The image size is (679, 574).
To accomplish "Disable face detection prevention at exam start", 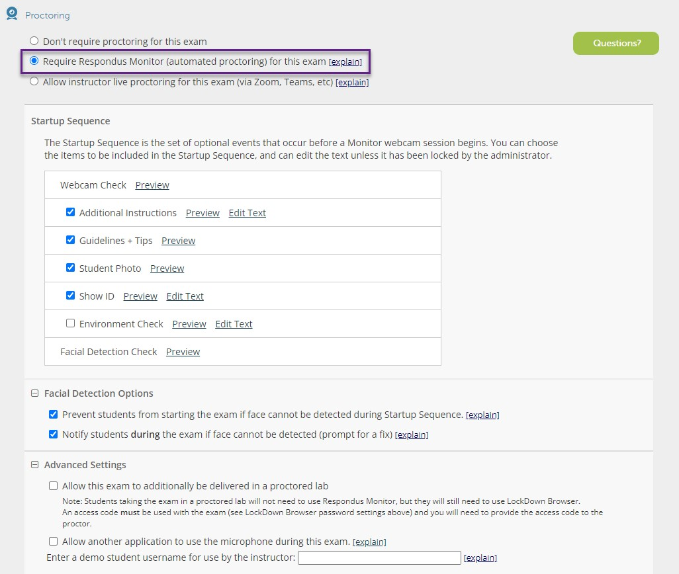I will point(54,415).
